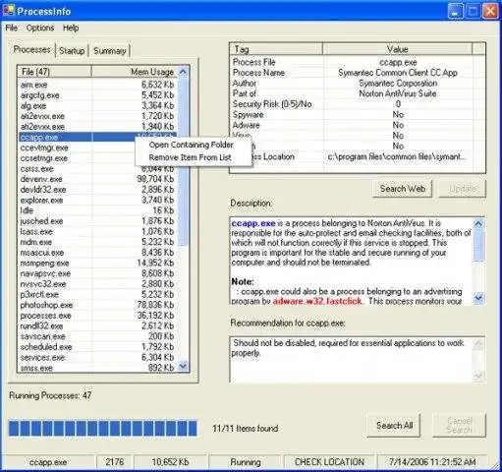Select nvsvc32.exe in the process list

(x=97, y=284)
